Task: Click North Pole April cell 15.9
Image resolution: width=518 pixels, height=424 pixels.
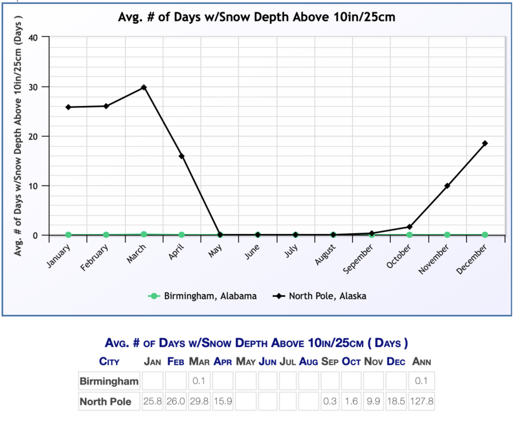Action: pyautogui.click(x=223, y=401)
